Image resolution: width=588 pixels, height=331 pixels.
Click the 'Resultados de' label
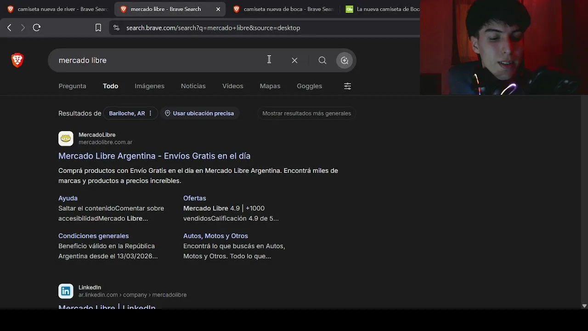79,113
